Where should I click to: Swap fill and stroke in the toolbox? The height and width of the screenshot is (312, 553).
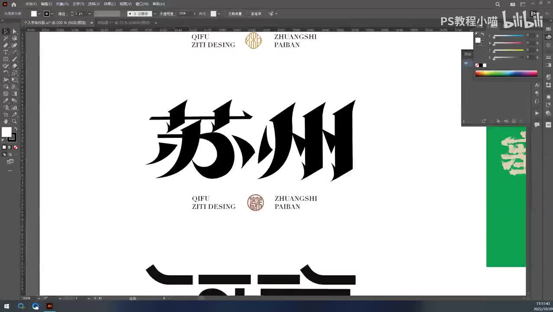click(16, 129)
